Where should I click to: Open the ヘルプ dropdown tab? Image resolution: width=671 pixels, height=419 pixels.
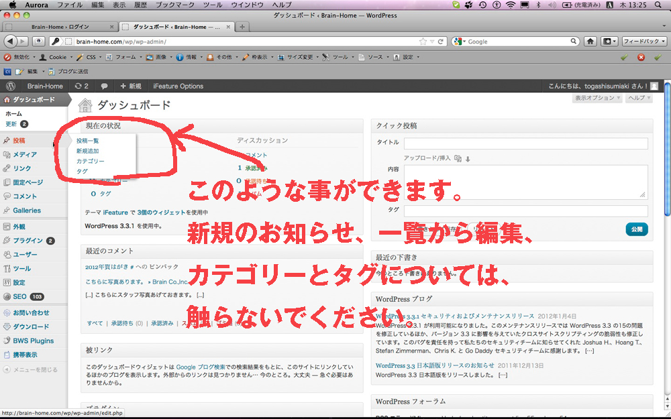tap(639, 98)
